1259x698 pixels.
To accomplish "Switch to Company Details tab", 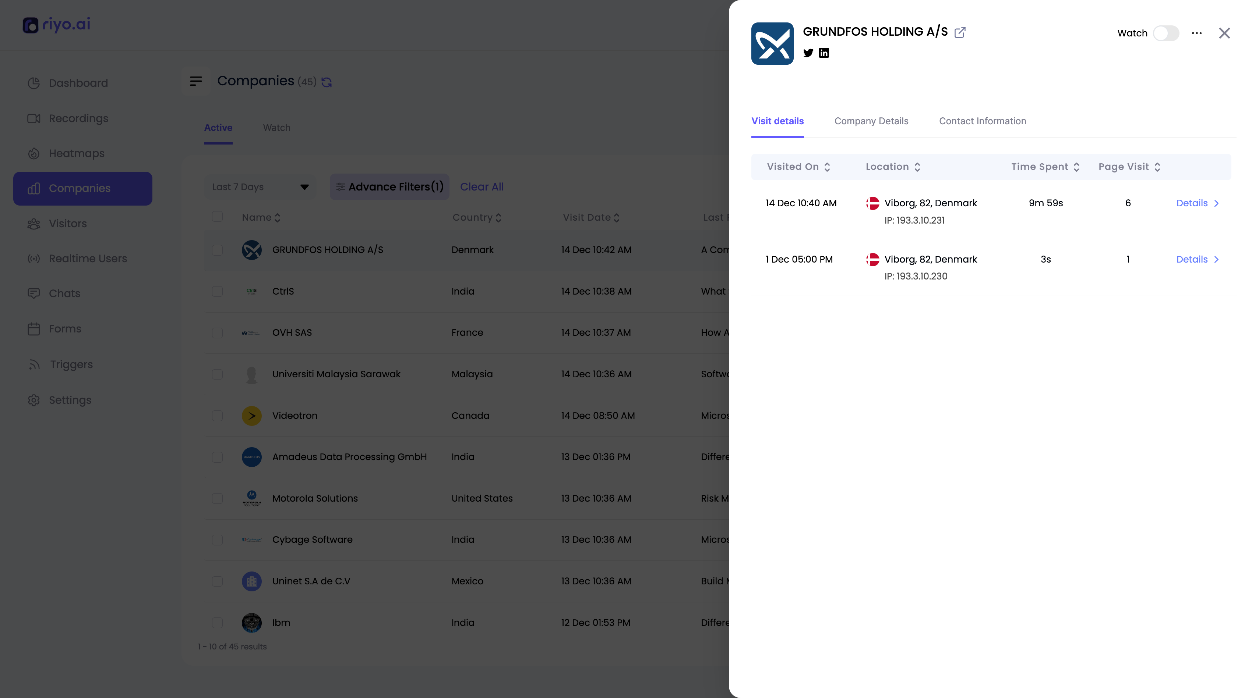I will pyautogui.click(x=871, y=121).
